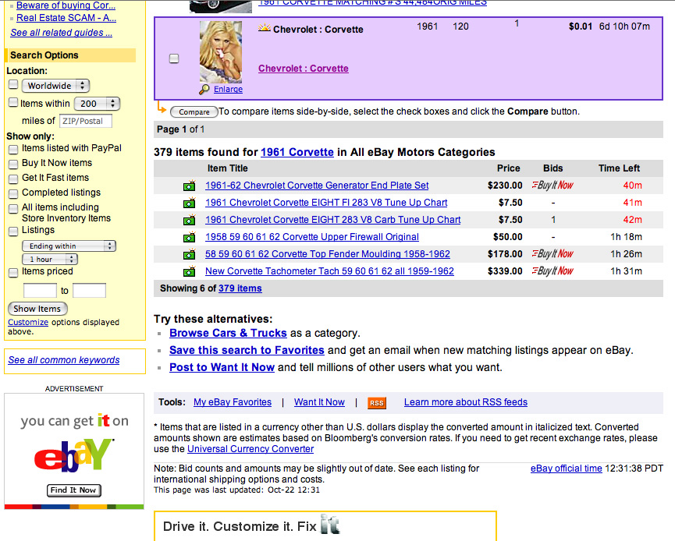Click the magnifier Enlarge icon under photo

pyautogui.click(x=204, y=90)
